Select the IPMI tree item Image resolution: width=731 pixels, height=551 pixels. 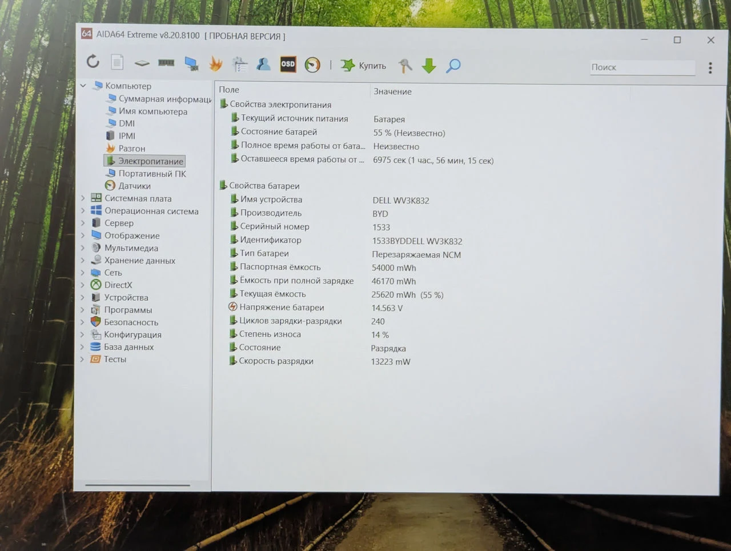(121, 136)
